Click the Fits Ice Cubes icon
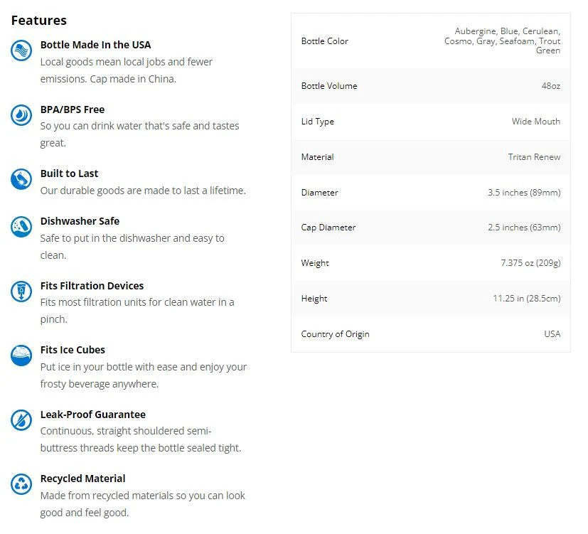The image size is (588, 534). coord(21,355)
